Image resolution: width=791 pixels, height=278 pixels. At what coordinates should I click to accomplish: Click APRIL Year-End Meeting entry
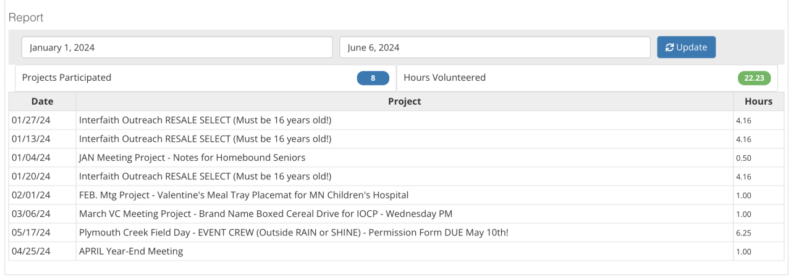(x=131, y=251)
